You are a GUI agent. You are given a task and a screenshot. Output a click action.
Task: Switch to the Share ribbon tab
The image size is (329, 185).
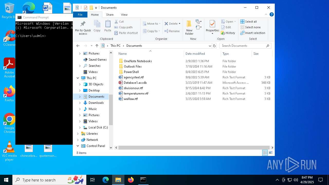point(110,15)
